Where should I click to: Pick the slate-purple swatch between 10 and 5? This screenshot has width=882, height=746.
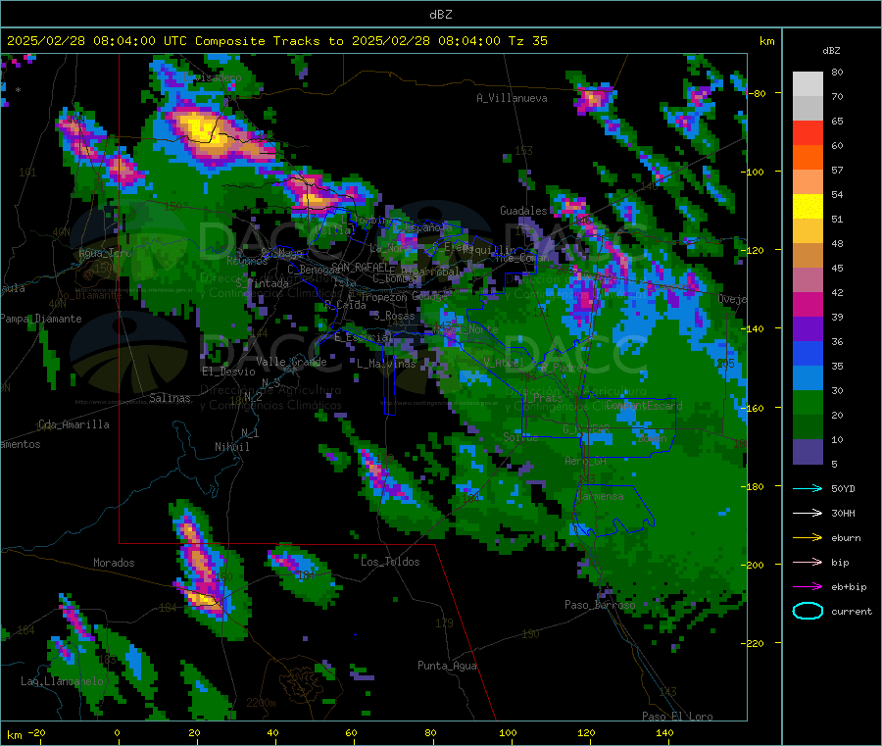pyautogui.click(x=808, y=452)
